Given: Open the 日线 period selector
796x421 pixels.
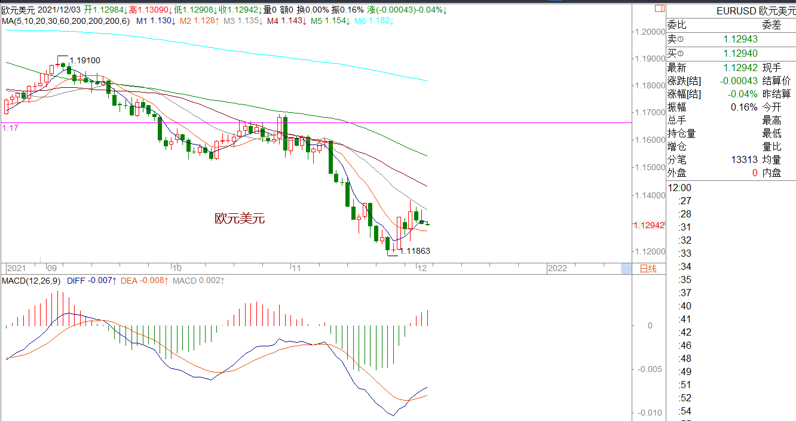Looking at the screenshot, I should (647, 269).
